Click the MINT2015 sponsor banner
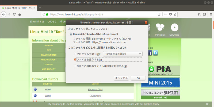The image size is (214, 107). (160, 83)
